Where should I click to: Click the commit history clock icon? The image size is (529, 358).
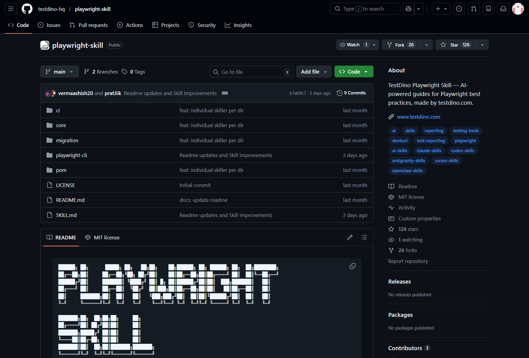point(339,93)
